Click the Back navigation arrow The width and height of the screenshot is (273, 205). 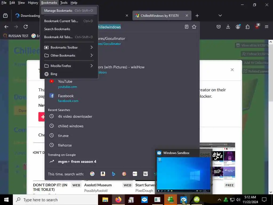tap(6, 27)
